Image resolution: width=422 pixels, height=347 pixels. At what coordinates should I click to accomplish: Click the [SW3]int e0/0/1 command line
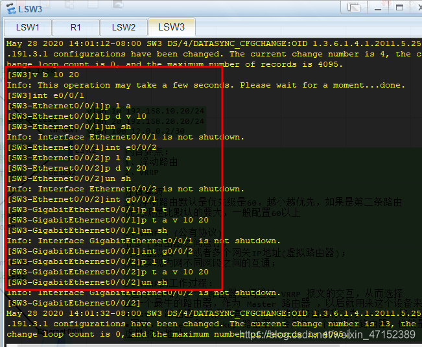45,95
